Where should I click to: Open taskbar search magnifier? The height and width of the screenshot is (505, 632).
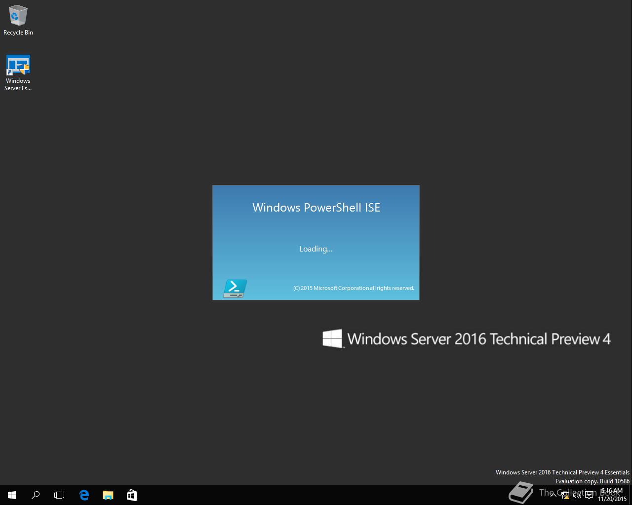[36, 495]
